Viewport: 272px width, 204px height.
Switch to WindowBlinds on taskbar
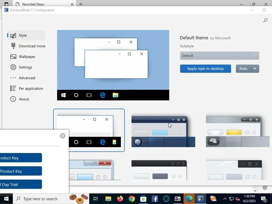(200, 199)
